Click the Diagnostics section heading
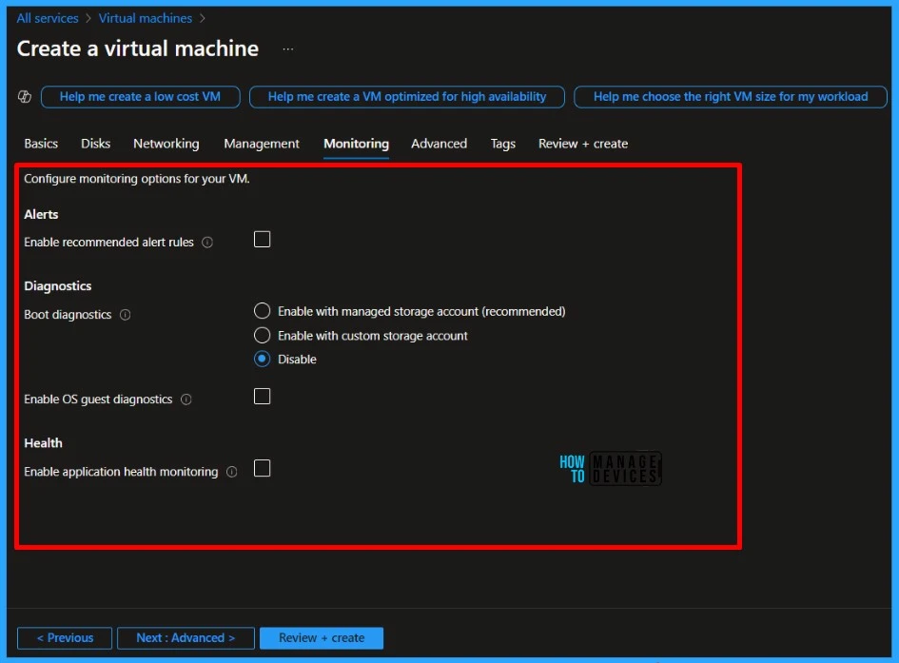This screenshot has height=663, width=899. coord(58,286)
